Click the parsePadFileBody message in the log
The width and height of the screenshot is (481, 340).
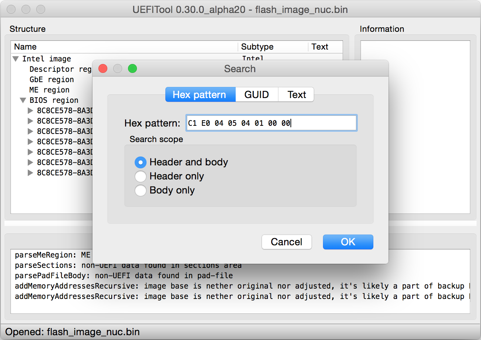pyautogui.click(x=124, y=276)
